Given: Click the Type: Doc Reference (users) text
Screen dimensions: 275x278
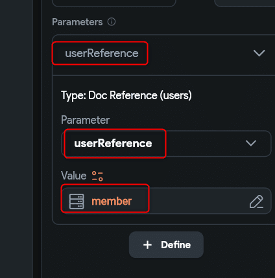Looking at the screenshot, I should tap(126, 95).
